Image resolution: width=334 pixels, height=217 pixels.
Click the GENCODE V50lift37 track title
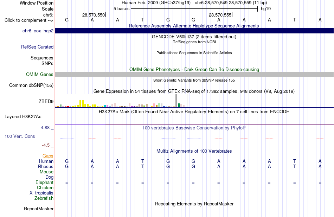[194, 37]
